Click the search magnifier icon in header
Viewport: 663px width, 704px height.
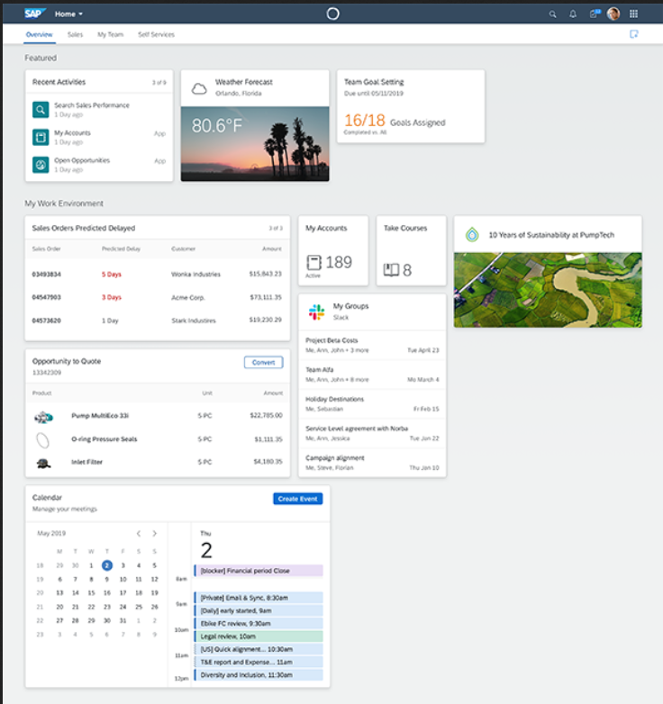(553, 14)
